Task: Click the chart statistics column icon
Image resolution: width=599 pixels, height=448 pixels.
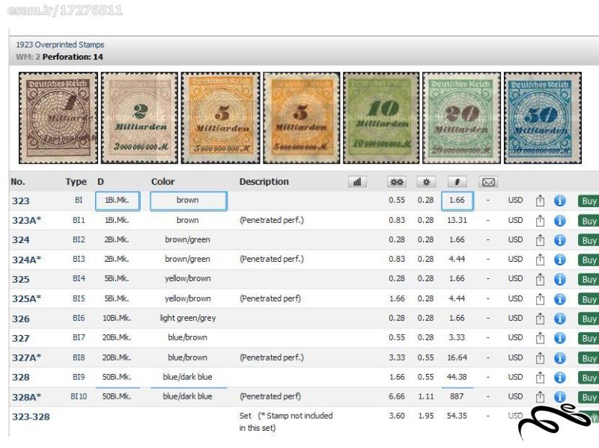Action: [357, 182]
